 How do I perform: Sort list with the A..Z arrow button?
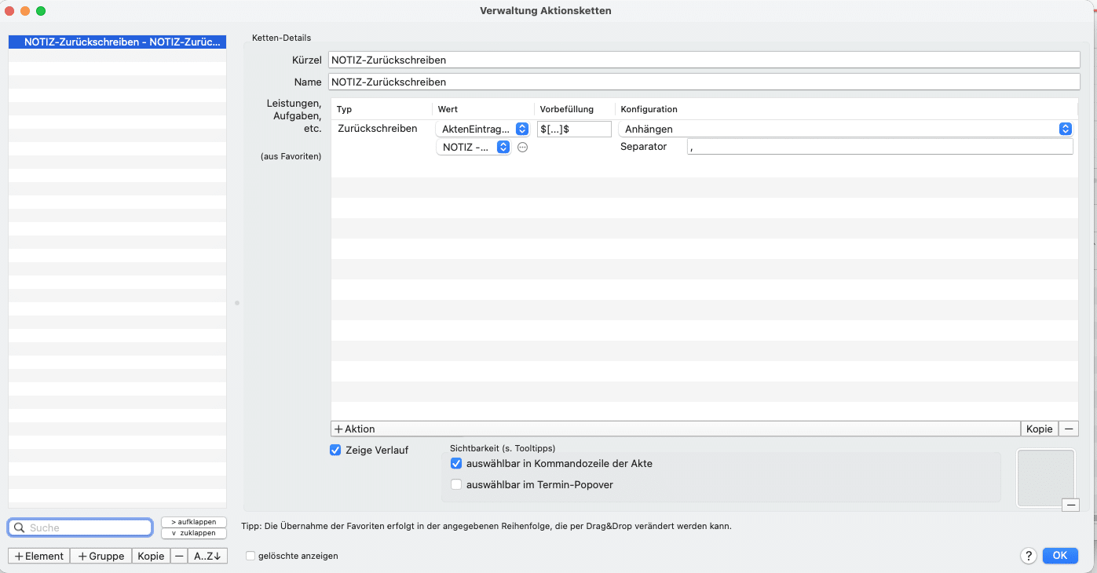coord(207,556)
